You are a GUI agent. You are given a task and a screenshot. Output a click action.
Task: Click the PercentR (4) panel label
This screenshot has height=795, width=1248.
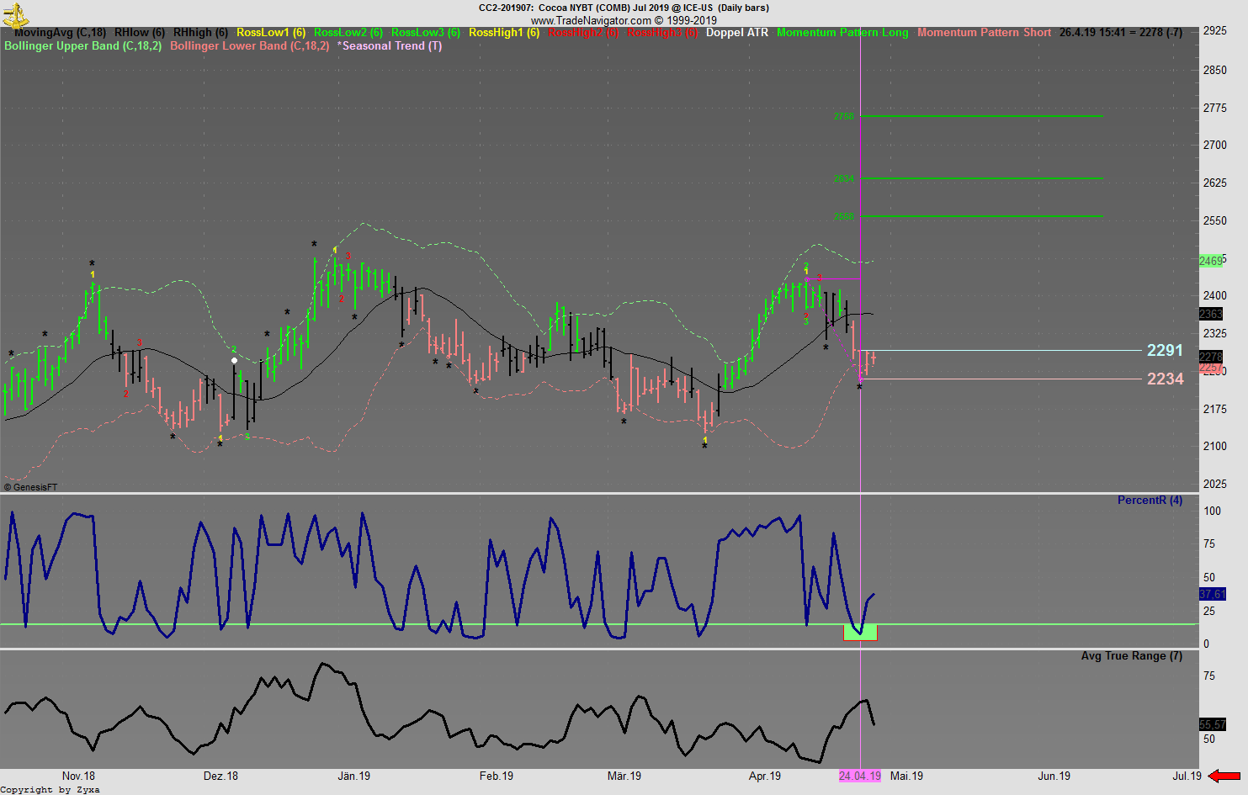click(x=1150, y=500)
